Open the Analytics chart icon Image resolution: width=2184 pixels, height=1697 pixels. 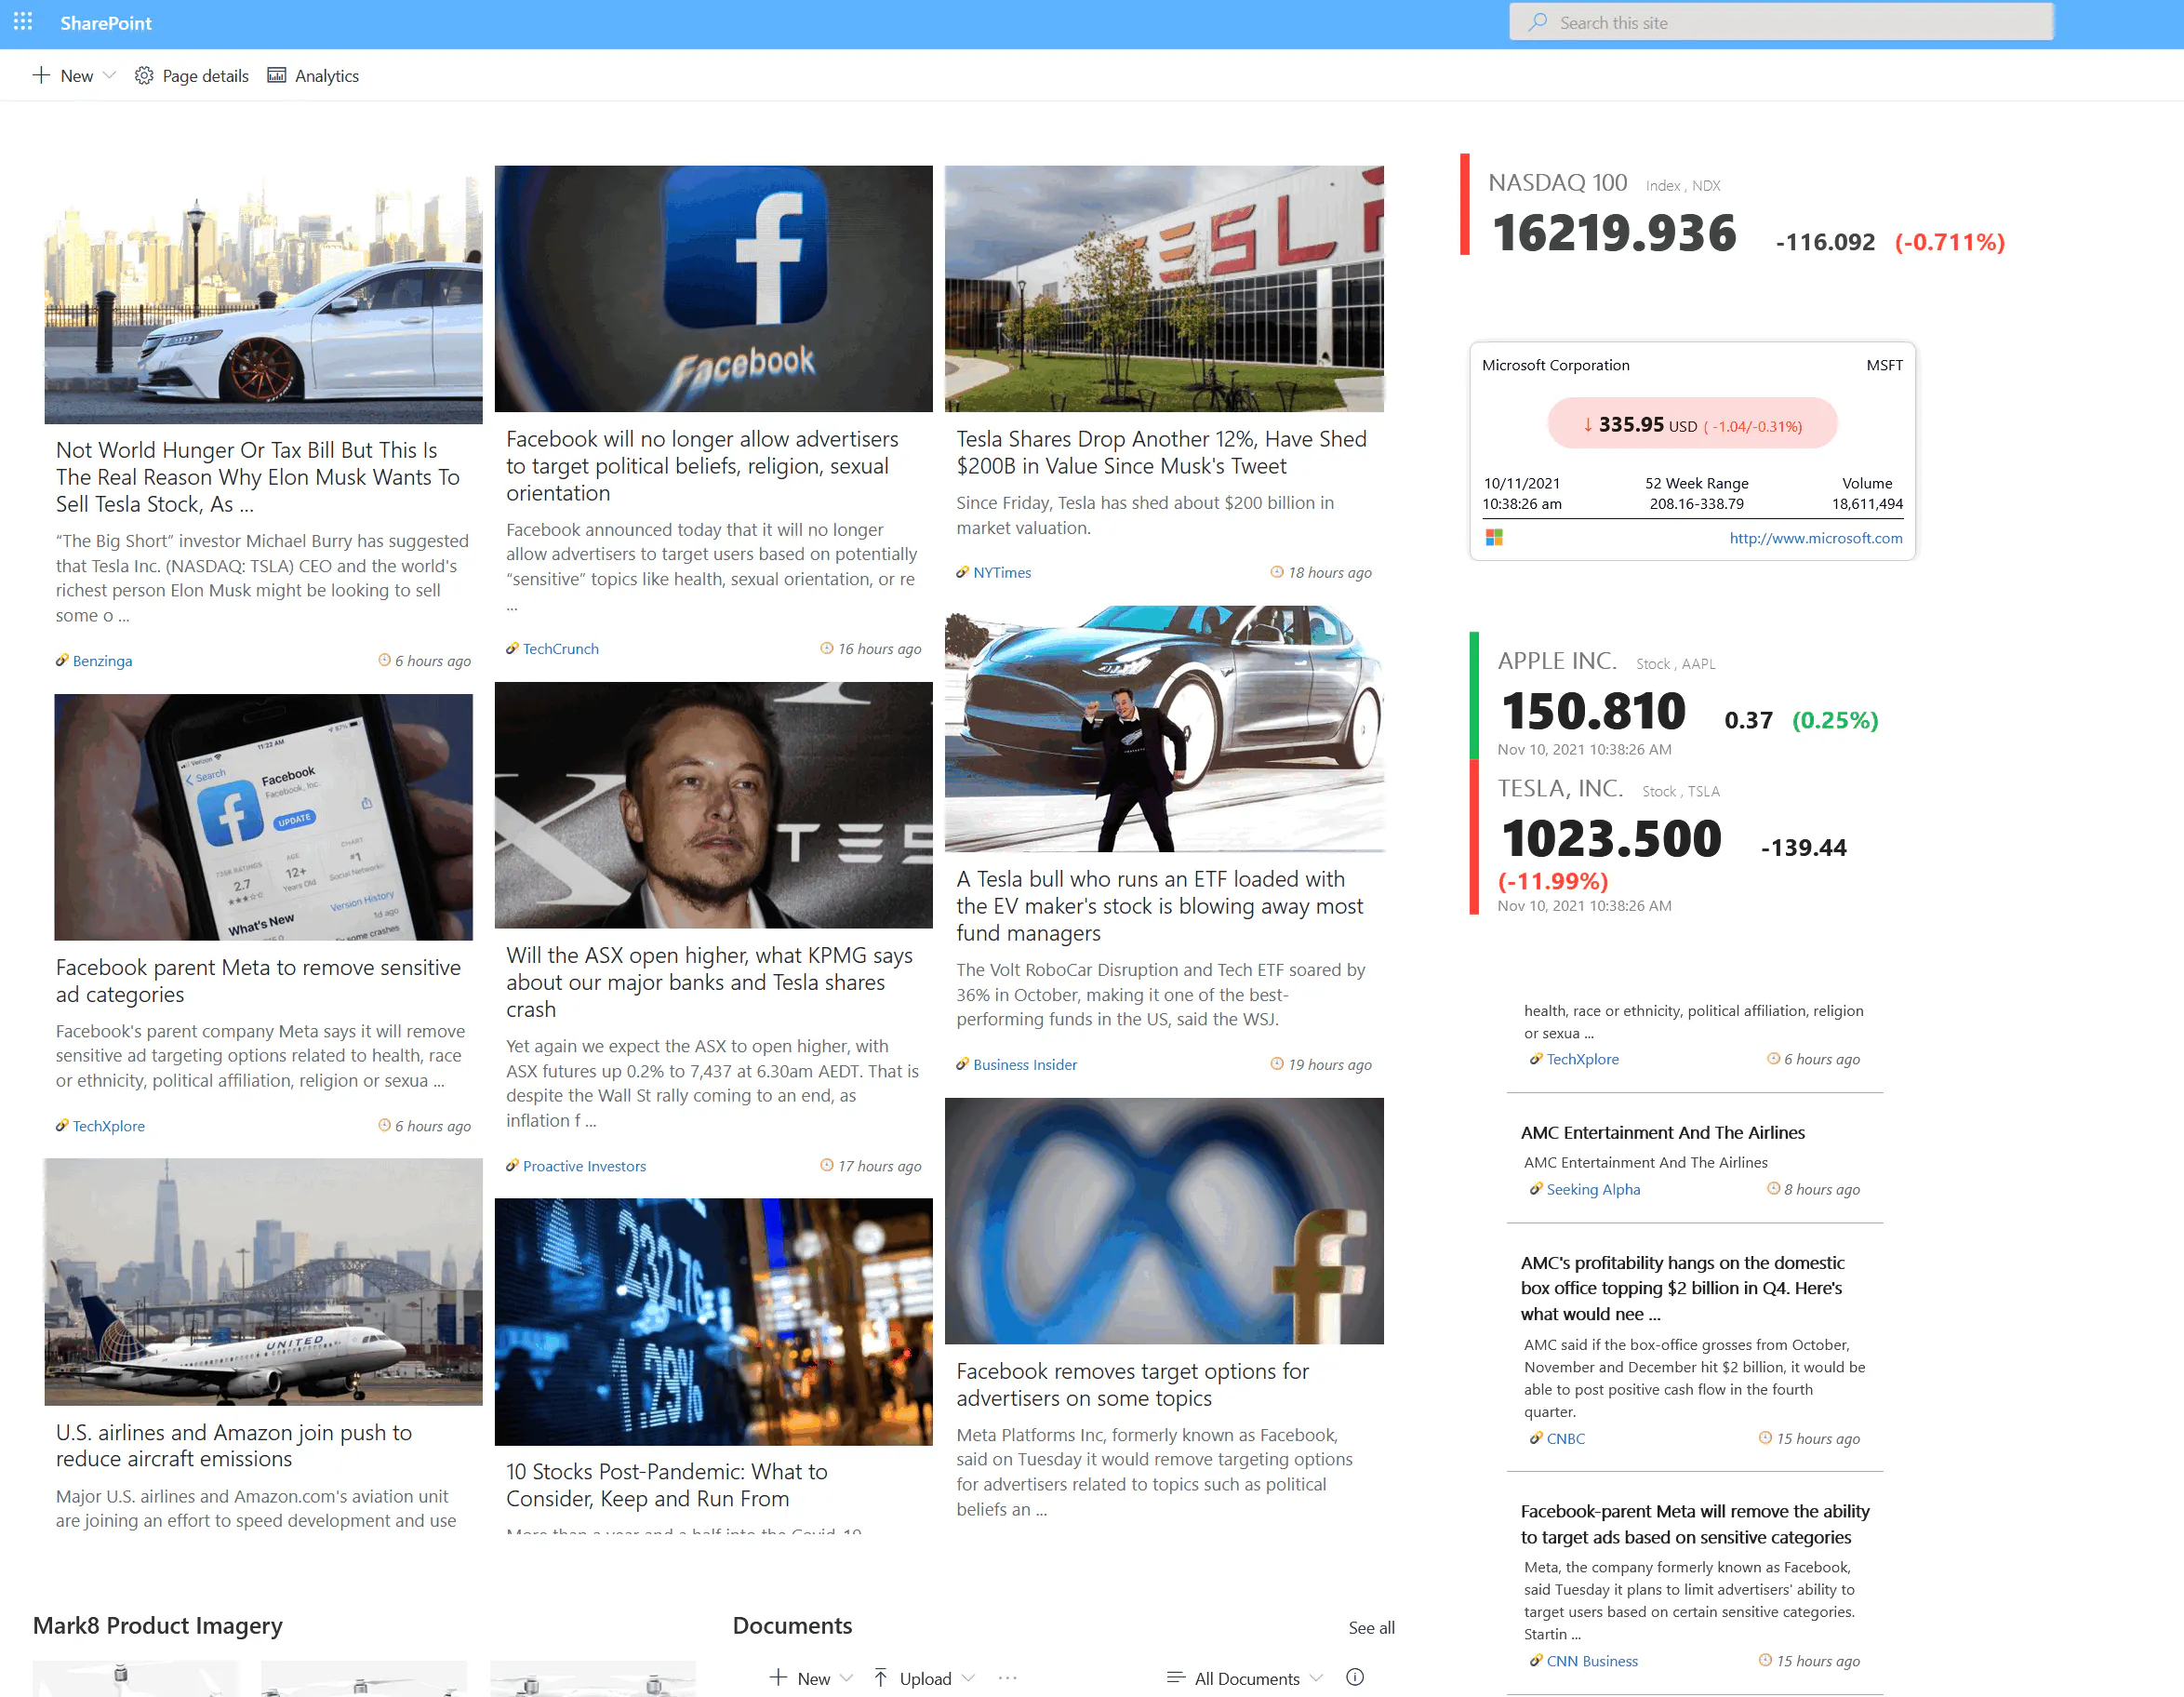tap(277, 76)
